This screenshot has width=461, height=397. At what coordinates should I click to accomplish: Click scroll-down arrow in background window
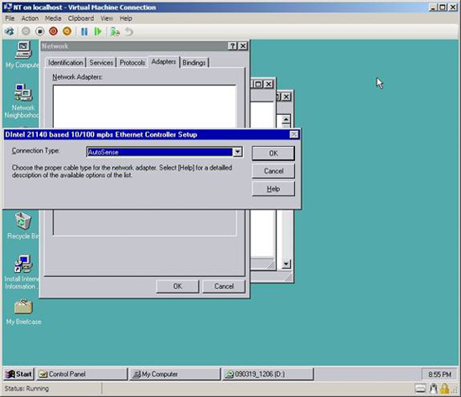click(x=286, y=264)
